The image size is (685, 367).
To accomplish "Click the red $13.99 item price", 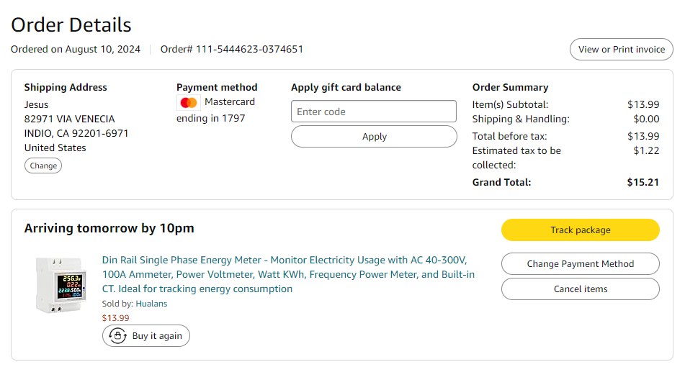I will point(115,318).
